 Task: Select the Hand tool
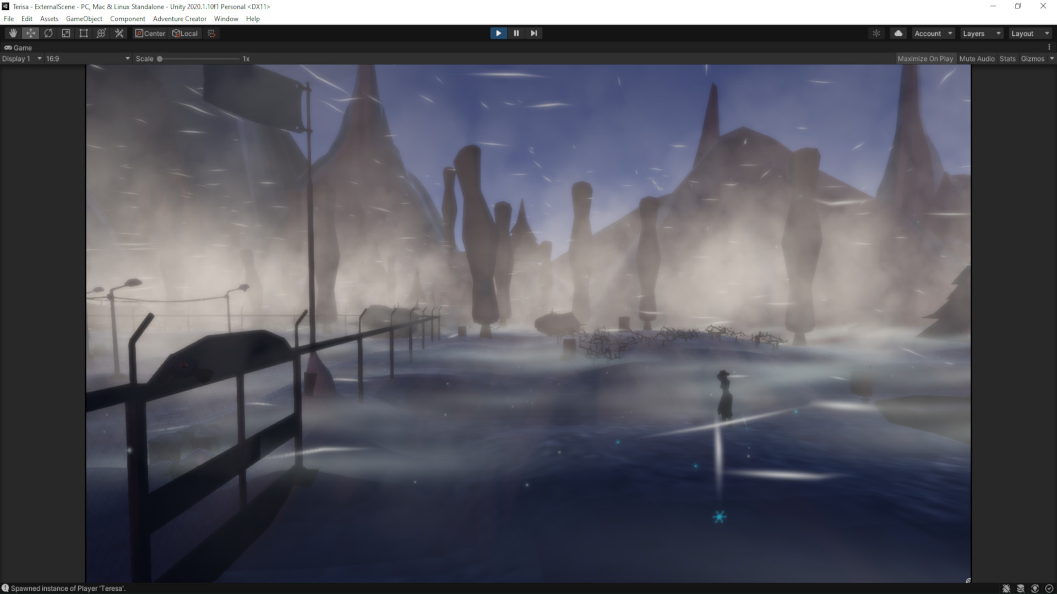click(13, 33)
